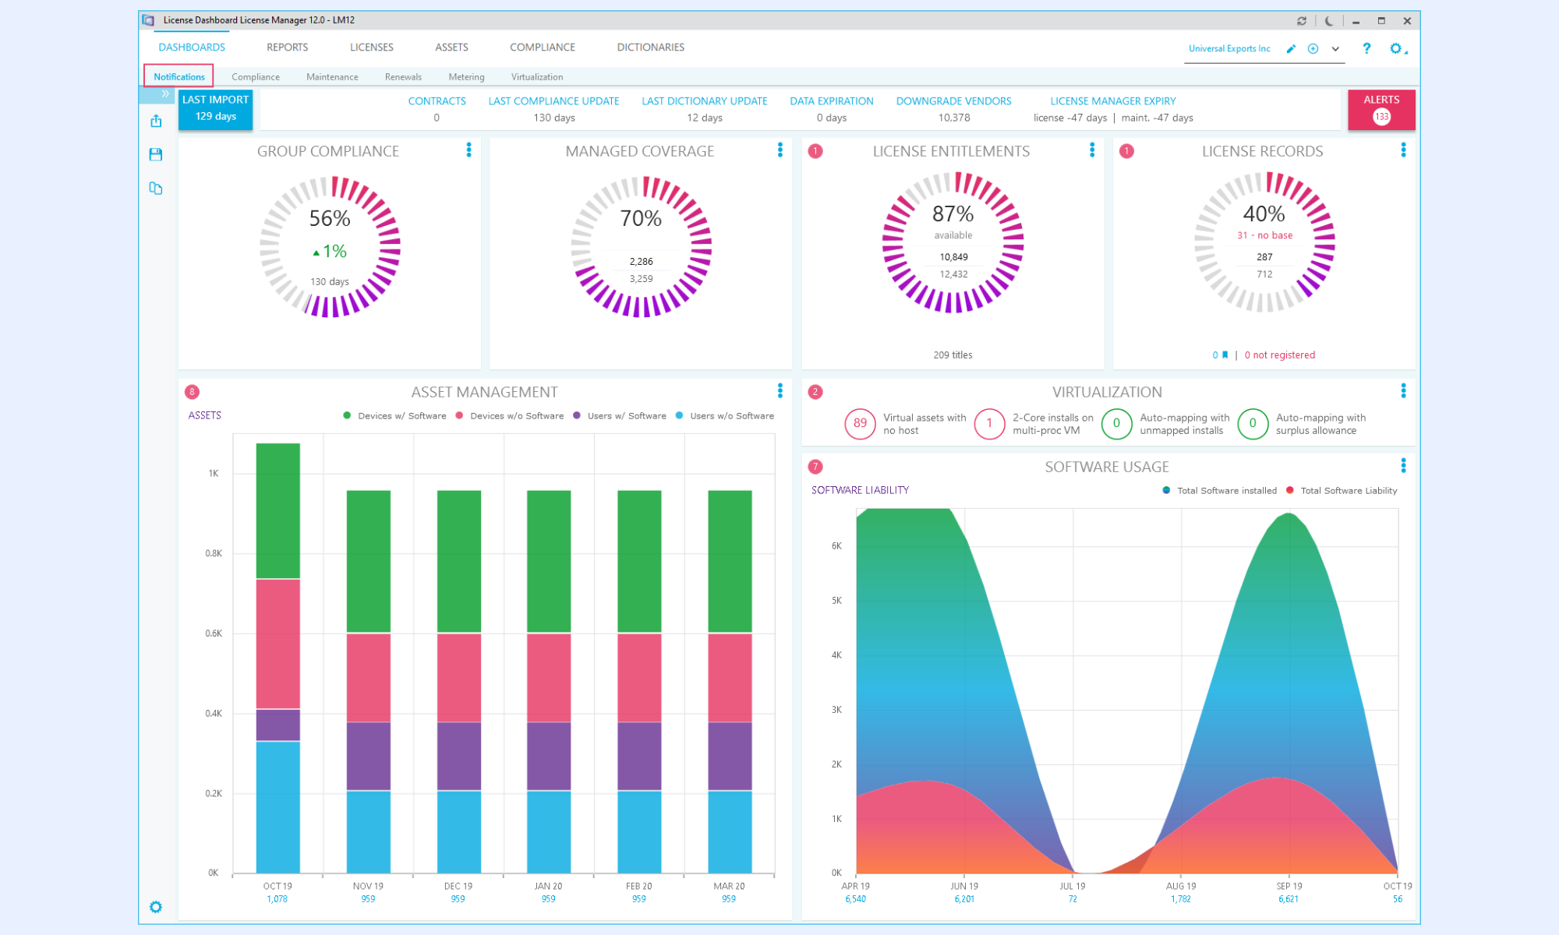
Task: Toggle Users w/ Software legend item
Action: tap(619, 416)
